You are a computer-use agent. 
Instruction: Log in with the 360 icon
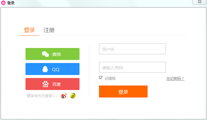click(x=73, y=96)
